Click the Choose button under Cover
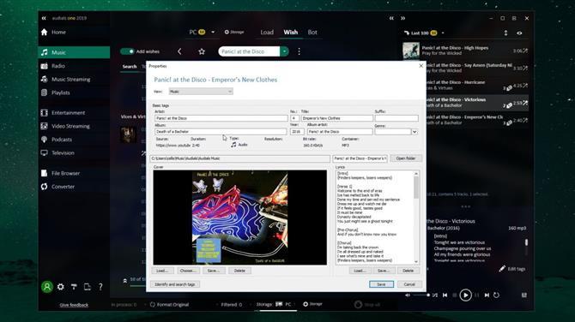 (188, 271)
